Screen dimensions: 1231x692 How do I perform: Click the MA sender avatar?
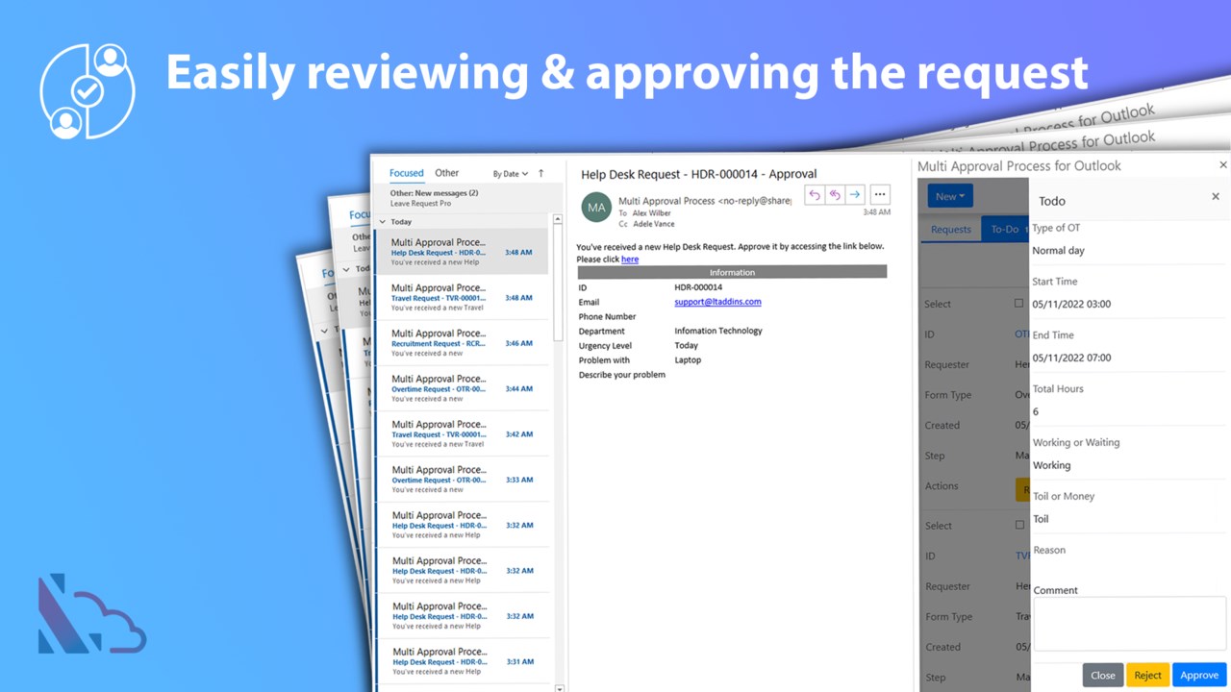coord(596,207)
